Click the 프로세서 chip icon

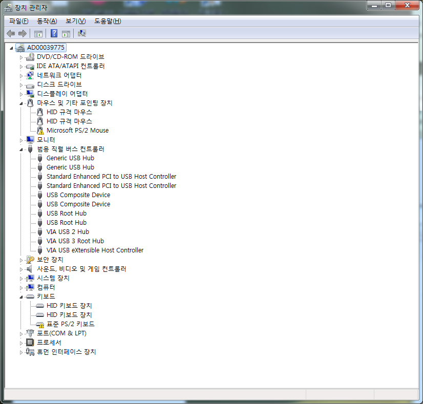(30, 343)
